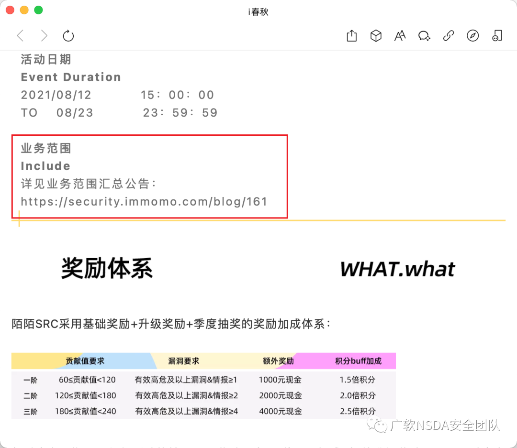Reload the page with refresh icon
The width and height of the screenshot is (517, 448).
(x=68, y=35)
